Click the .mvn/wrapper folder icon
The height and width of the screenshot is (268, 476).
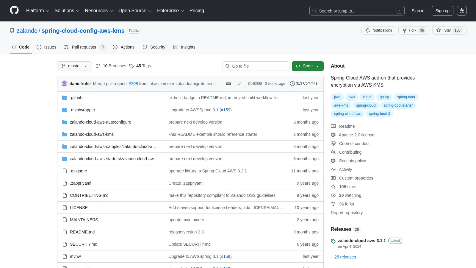pos(65,110)
